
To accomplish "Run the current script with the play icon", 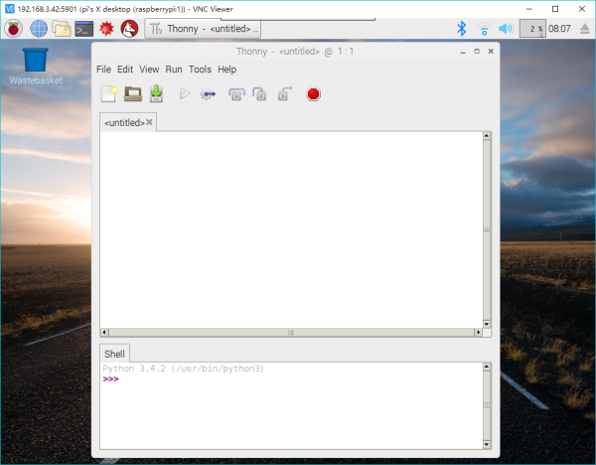I will (x=185, y=93).
